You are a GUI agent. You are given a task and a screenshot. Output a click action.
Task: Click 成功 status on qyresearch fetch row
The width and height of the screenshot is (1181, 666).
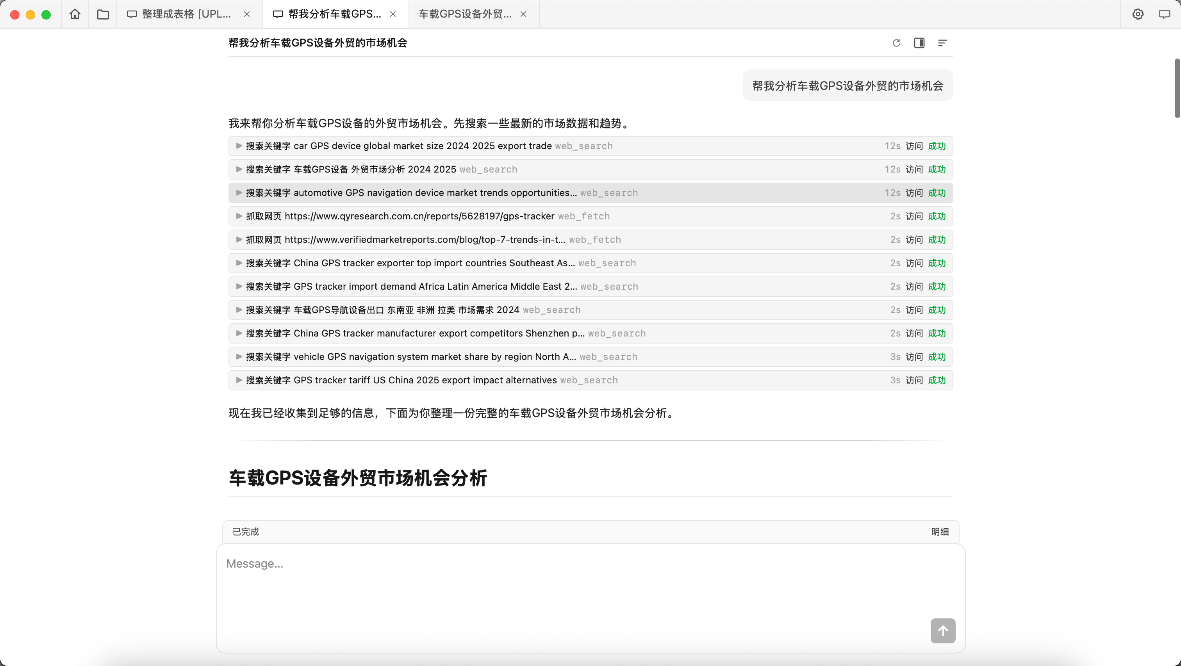click(x=937, y=216)
